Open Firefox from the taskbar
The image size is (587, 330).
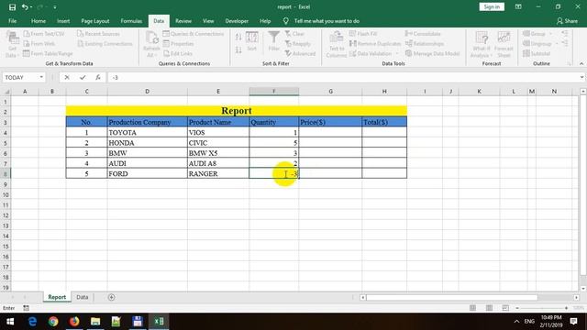(74, 322)
